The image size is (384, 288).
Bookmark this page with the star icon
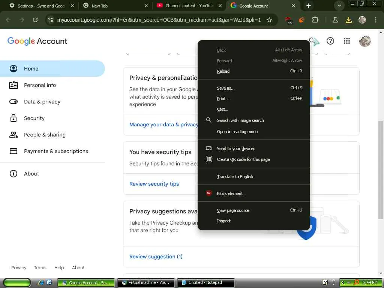[269, 20]
